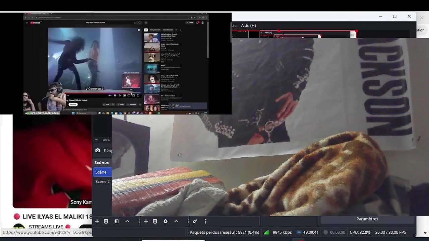Open the Aide (H) menu
This screenshot has height=241, width=429.
[x=248, y=25]
